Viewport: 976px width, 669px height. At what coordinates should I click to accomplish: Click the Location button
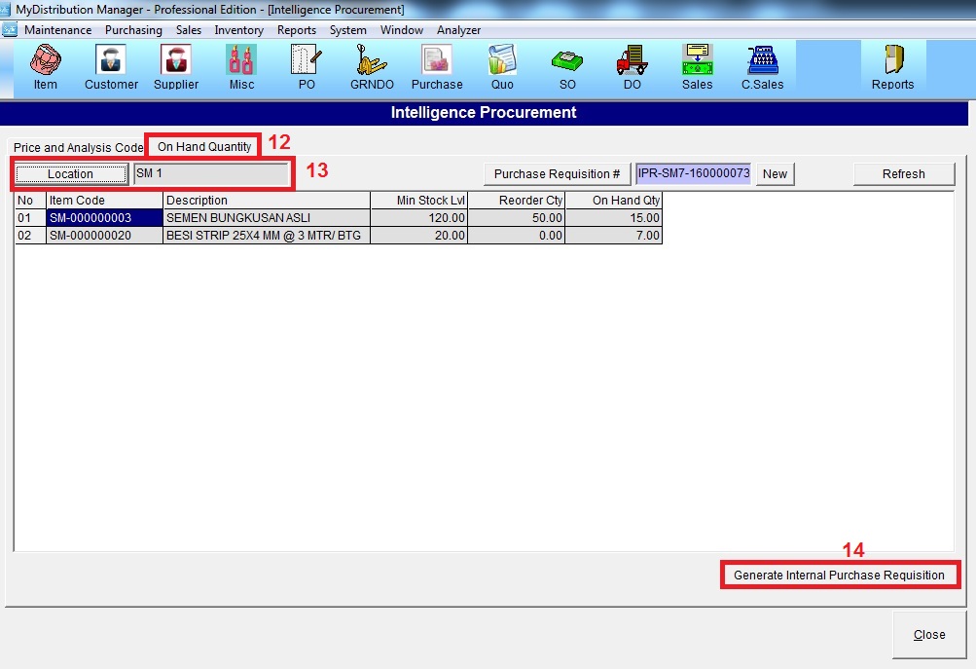pos(71,174)
